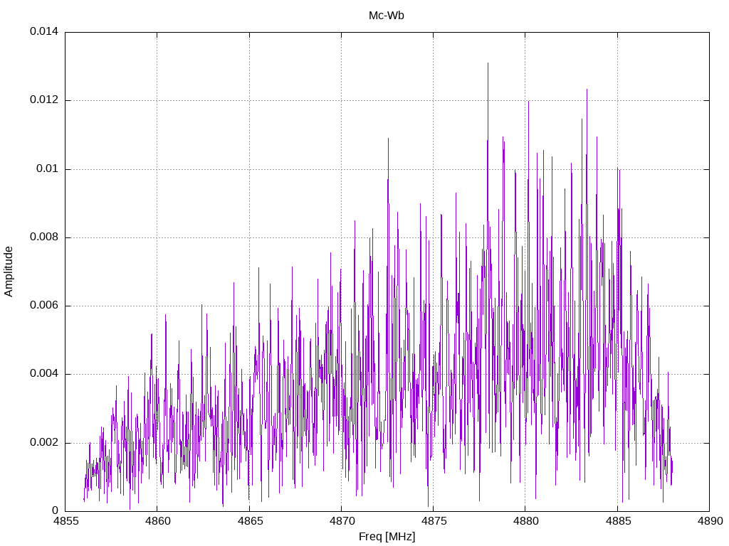Viewport: 729px width, 546px height.
Task: Click the 4890 x-axis tick label
Action: pos(710,521)
